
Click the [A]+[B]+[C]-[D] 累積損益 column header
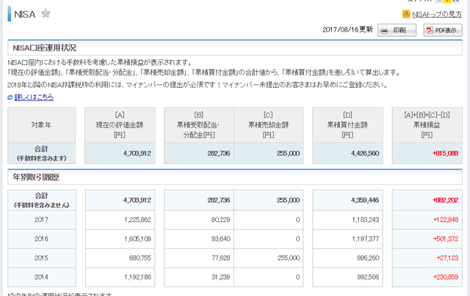click(427, 125)
